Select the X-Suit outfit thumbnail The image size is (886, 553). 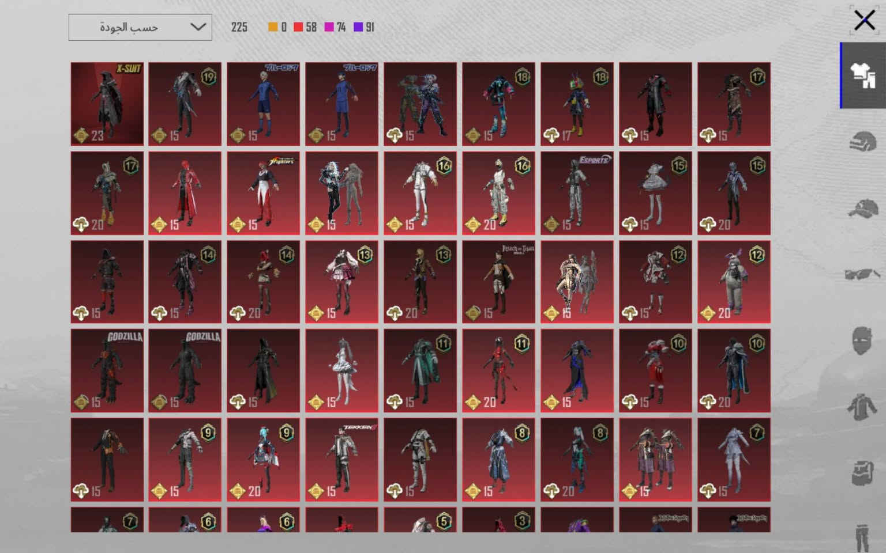(107, 104)
